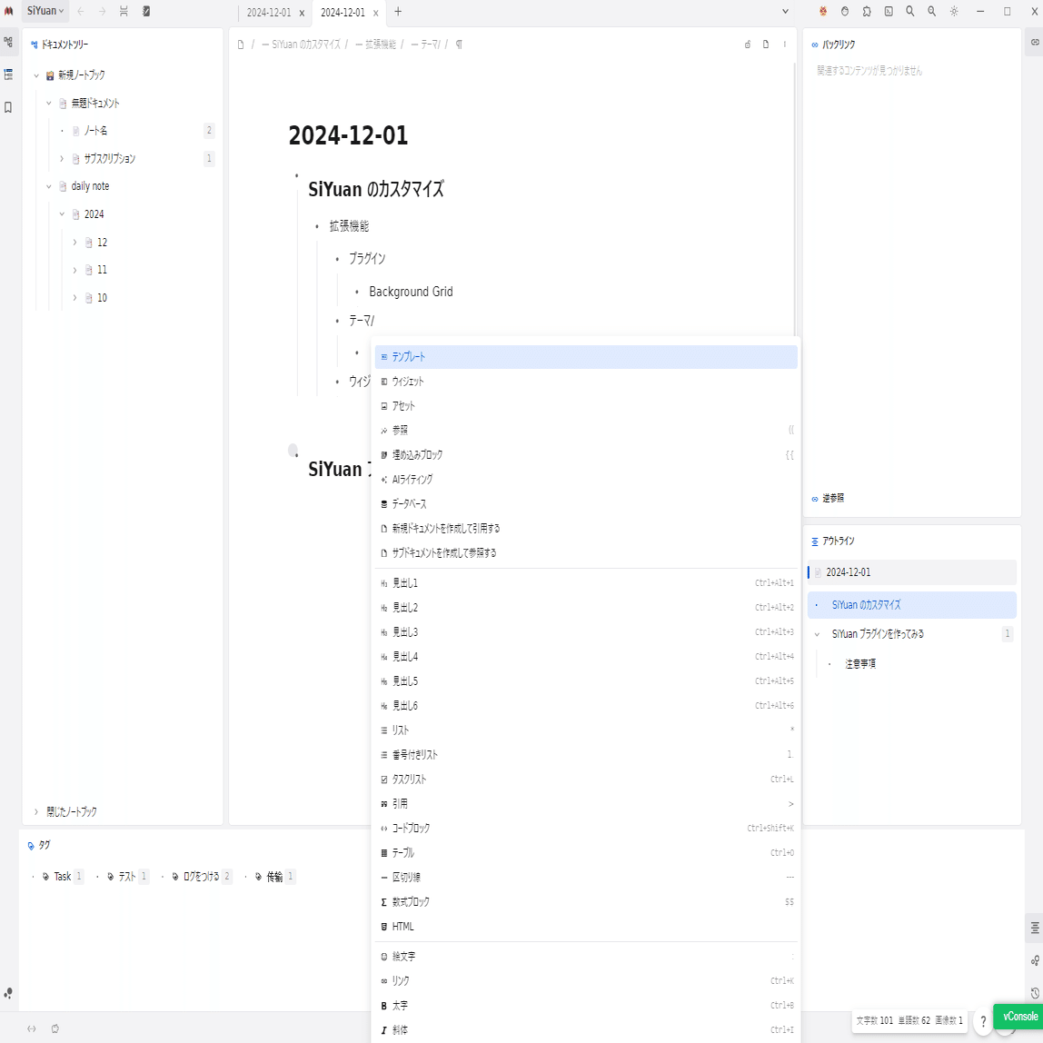
Task: Choose 絵文字 in the slash menu
Action: tap(586, 957)
